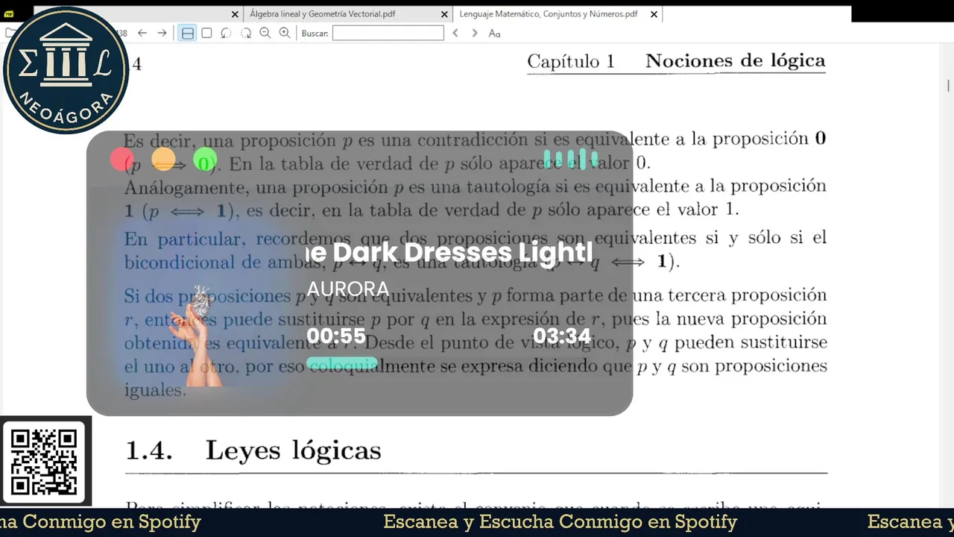This screenshot has width=954, height=537.
Task: Close the Álgebra lineal y Geometría Vectorial tab
Action: tap(445, 14)
